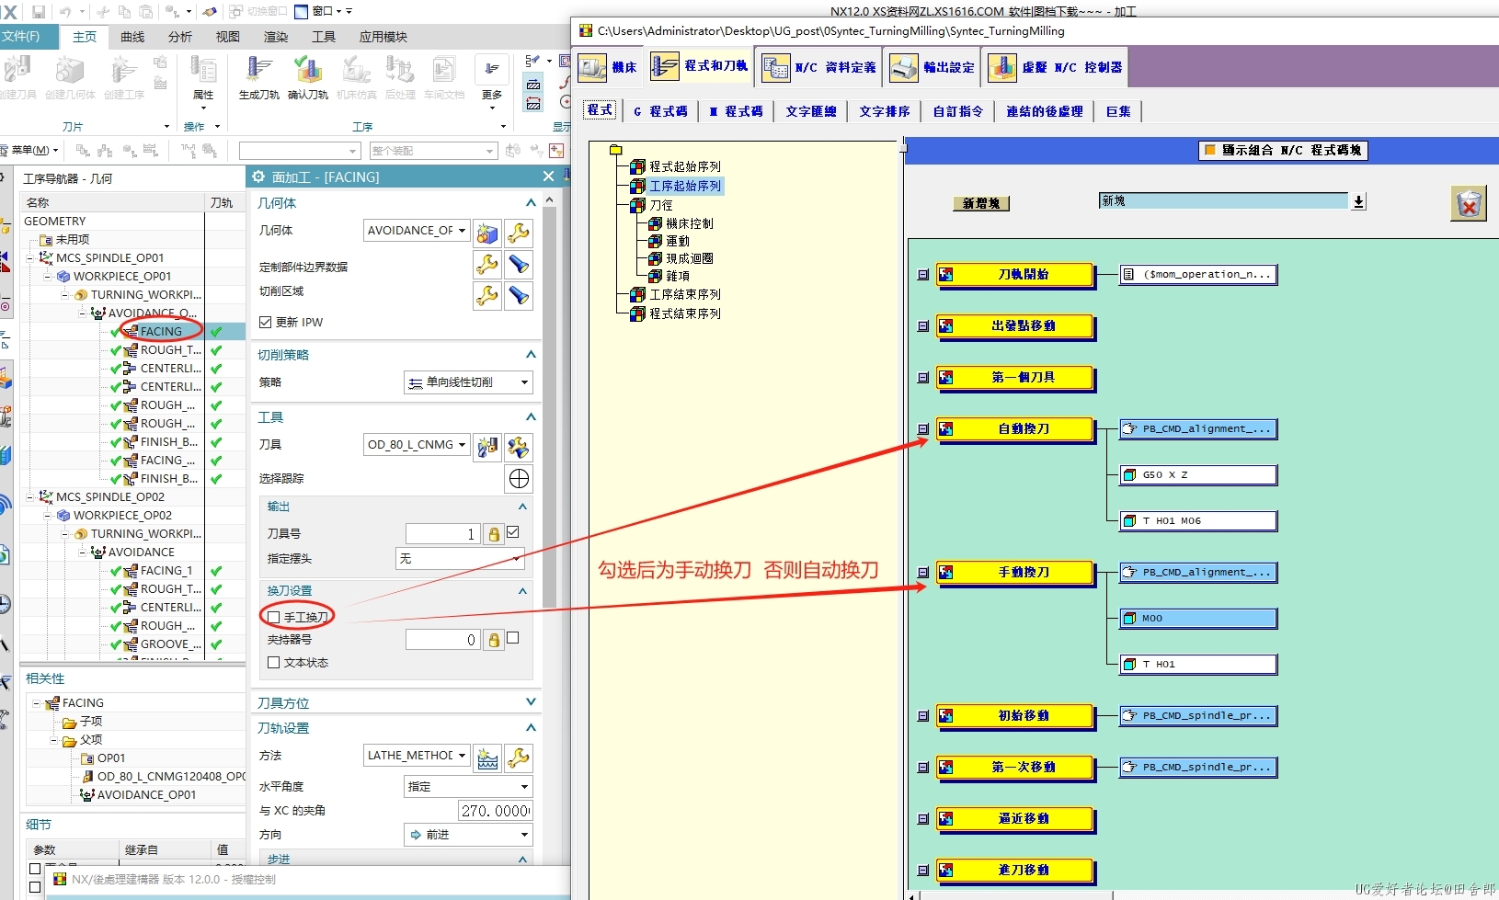This screenshot has height=900, width=1499.
Task: Click wrench icon for 定制部件边界数据
Action: click(487, 265)
